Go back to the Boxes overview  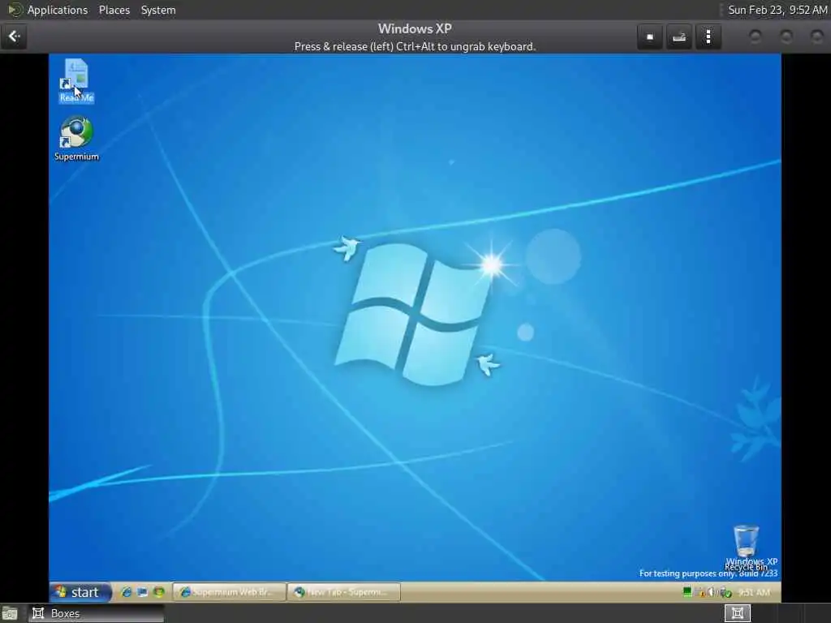(x=15, y=37)
